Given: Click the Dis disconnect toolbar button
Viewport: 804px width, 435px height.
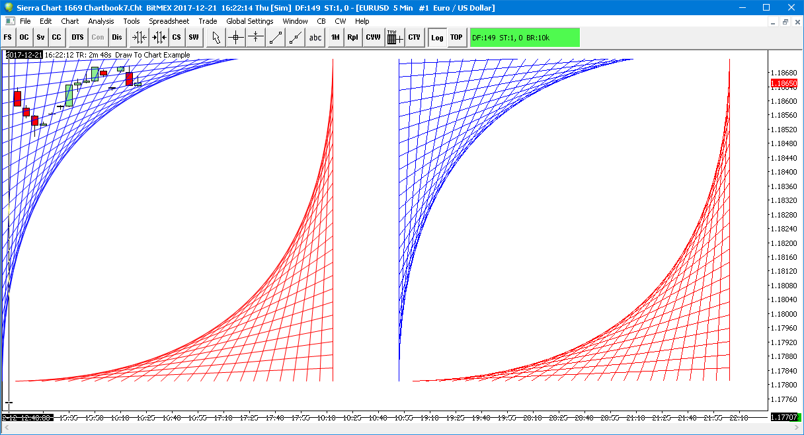Looking at the screenshot, I should (117, 38).
